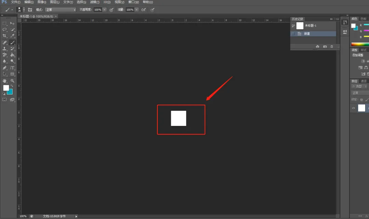Screen dimensions: 369x219
Task: Select the 新建 history state
Action: coord(313,34)
